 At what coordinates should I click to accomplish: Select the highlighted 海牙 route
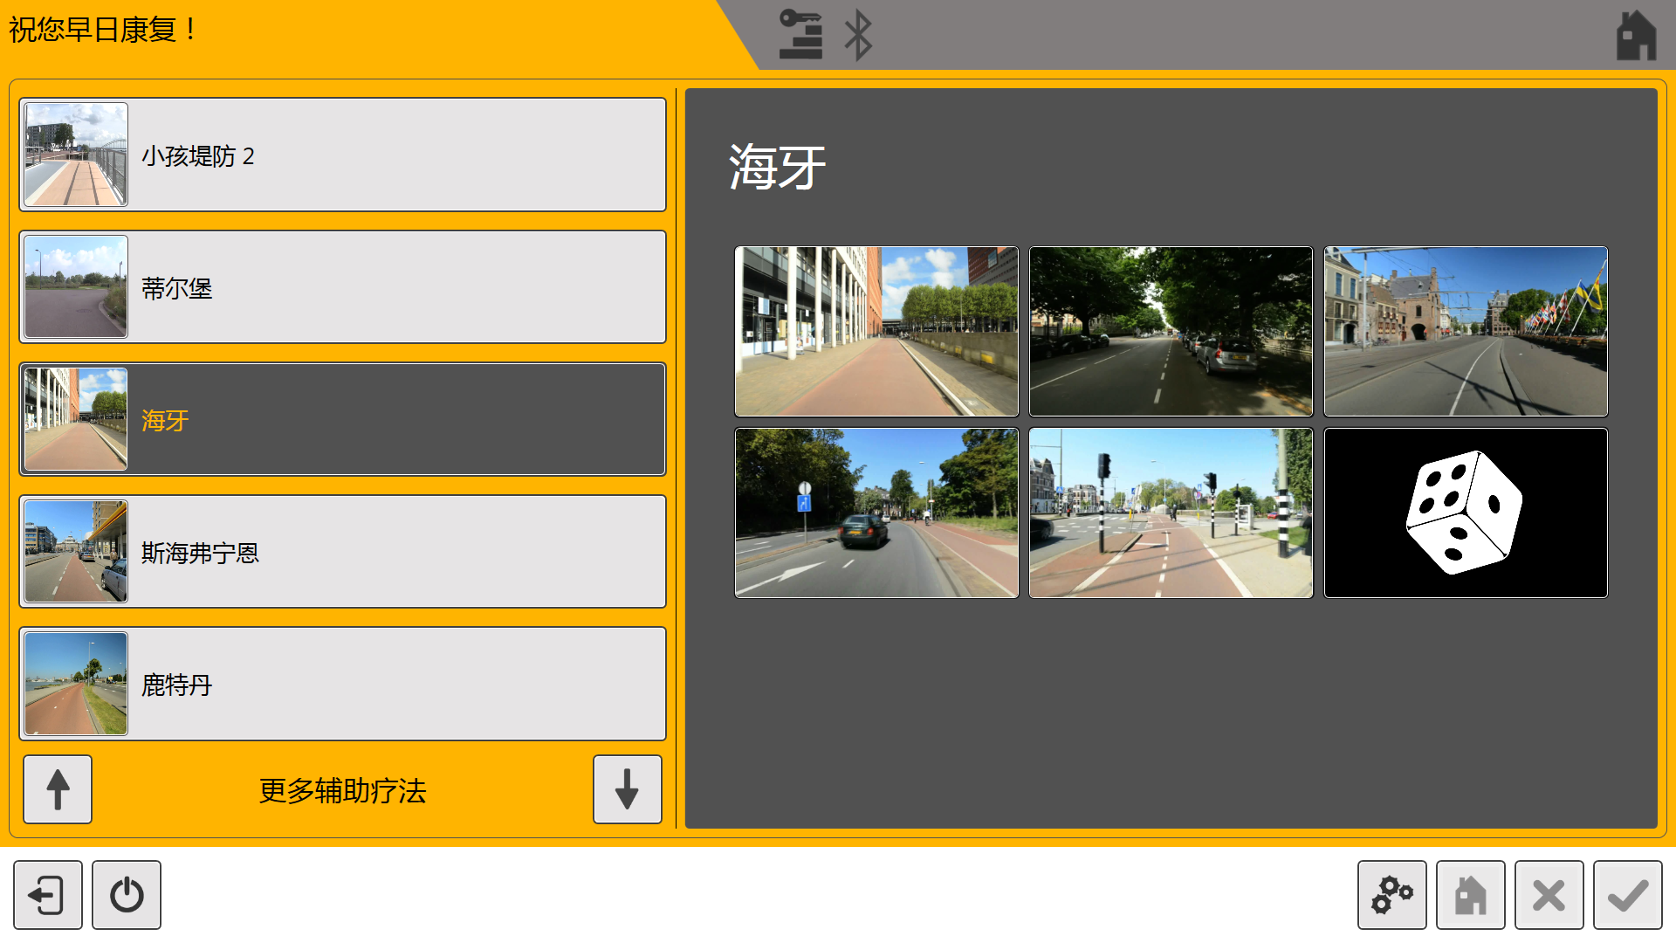tap(342, 420)
